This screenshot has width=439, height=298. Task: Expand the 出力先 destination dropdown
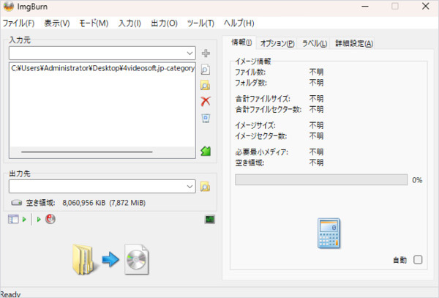[190, 187]
